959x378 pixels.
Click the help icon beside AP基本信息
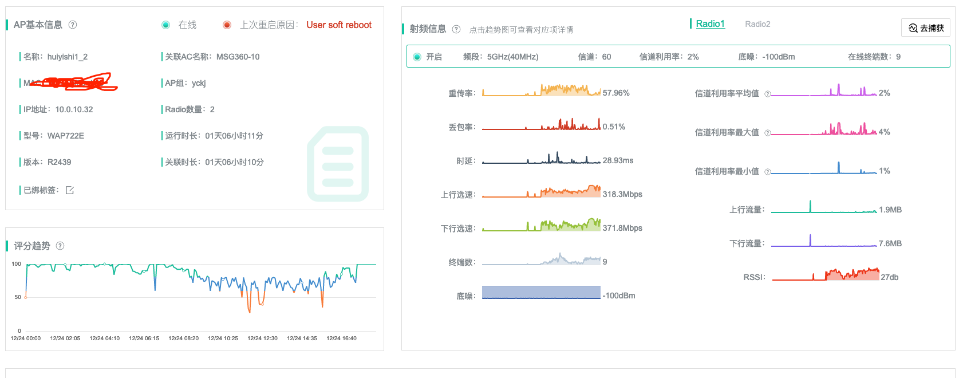pos(73,25)
